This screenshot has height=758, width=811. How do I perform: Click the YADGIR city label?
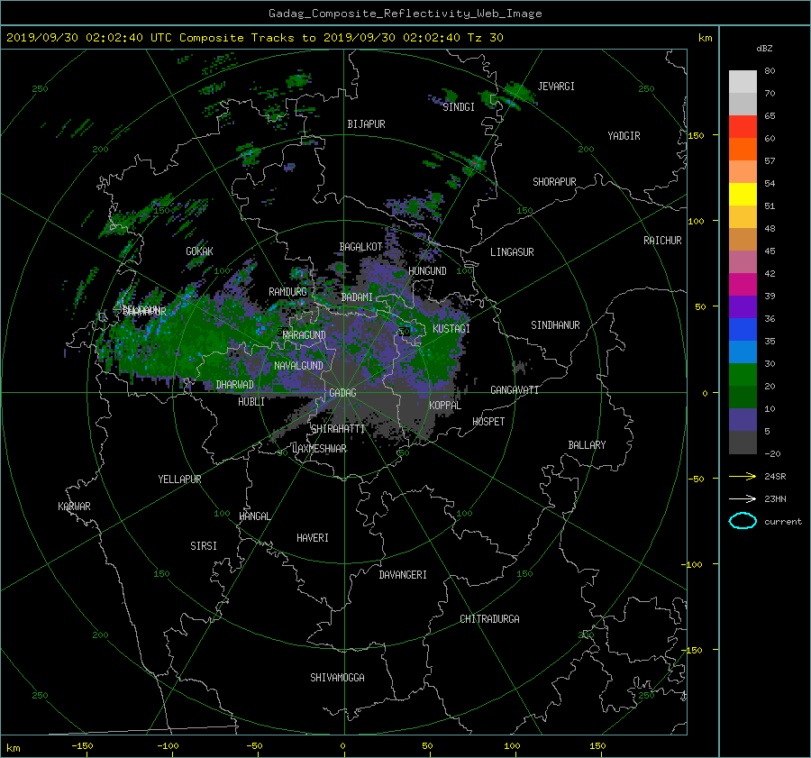(x=624, y=136)
